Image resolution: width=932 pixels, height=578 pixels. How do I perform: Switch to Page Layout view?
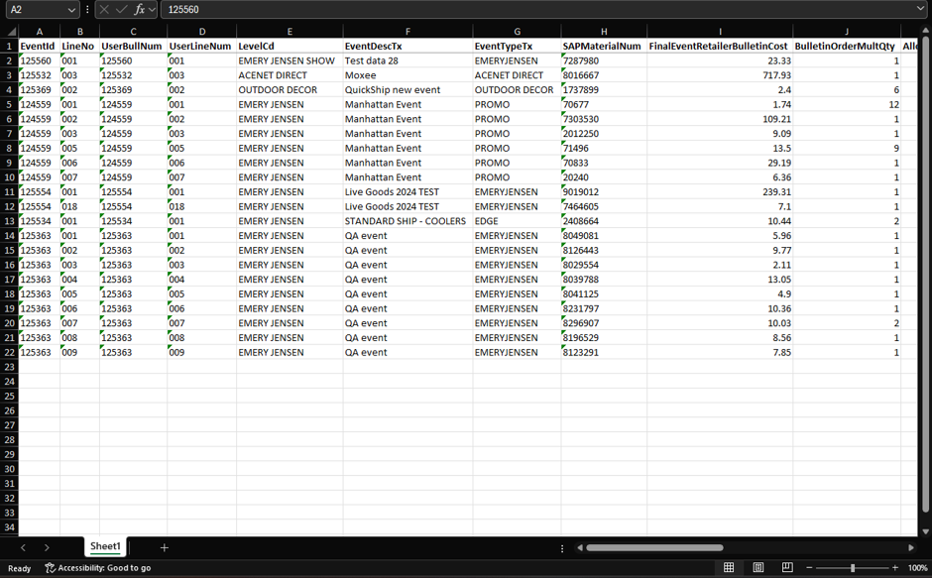pyautogui.click(x=758, y=568)
